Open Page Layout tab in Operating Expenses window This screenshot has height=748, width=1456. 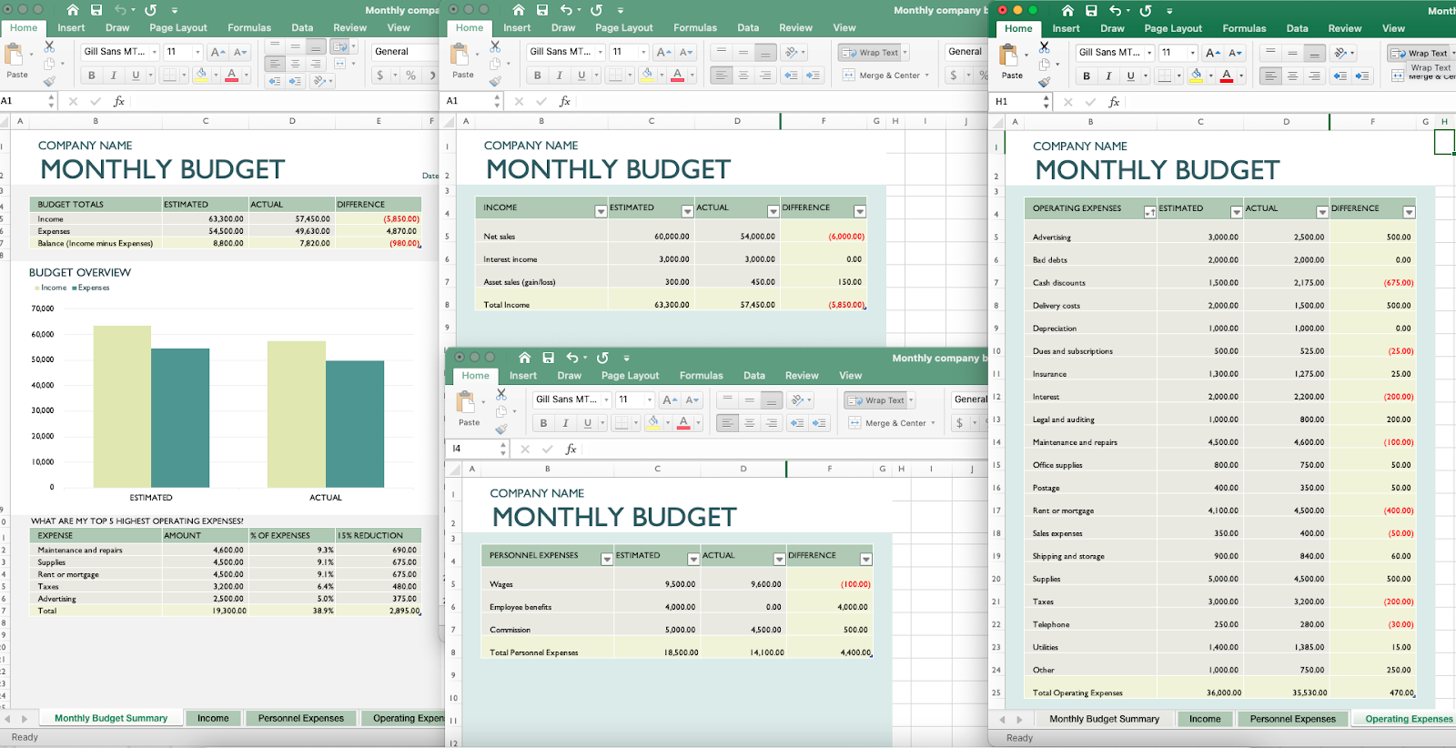coord(1173,28)
